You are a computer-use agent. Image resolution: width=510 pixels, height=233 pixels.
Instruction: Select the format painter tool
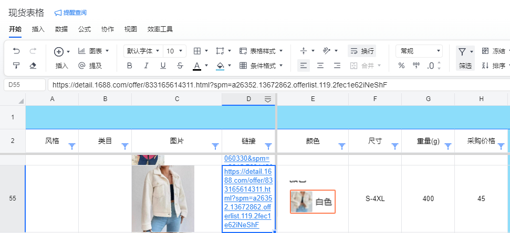coord(16,65)
